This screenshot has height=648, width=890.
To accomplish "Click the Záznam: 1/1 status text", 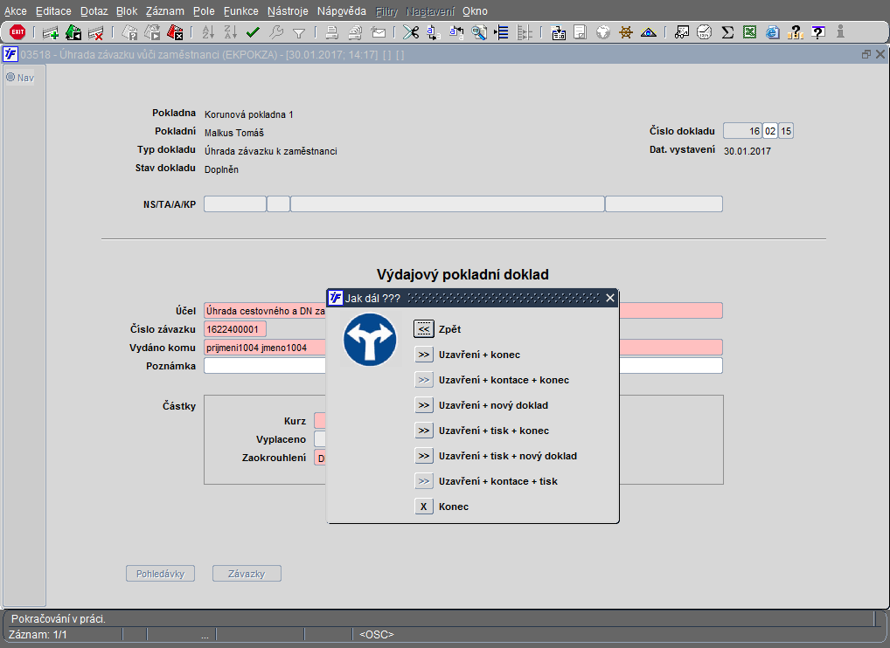I will 38,634.
